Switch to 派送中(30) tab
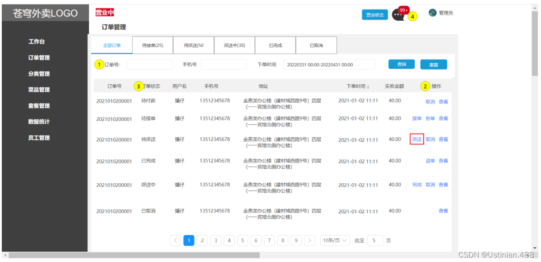The image size is (541, 262). click(234, 45)
